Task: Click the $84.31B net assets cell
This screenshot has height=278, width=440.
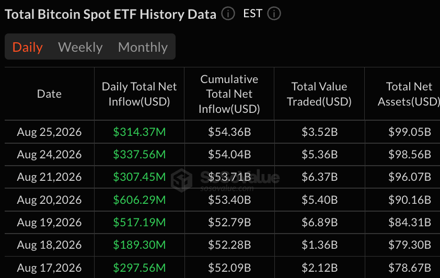Action: point(410,223)
